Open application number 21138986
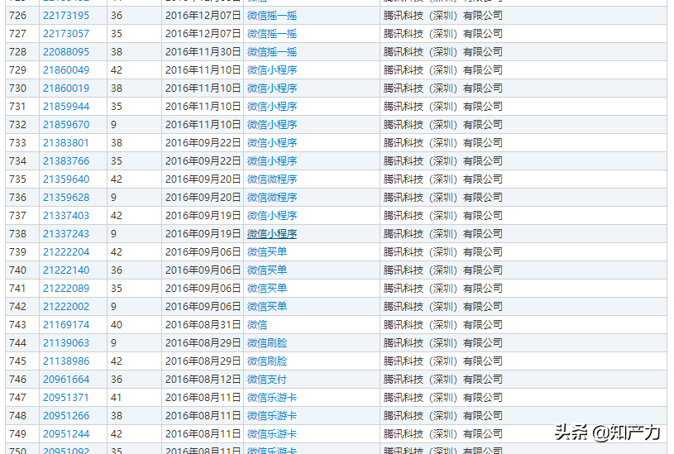The height and width of the screenshot is (454, 674). [66, 361]
